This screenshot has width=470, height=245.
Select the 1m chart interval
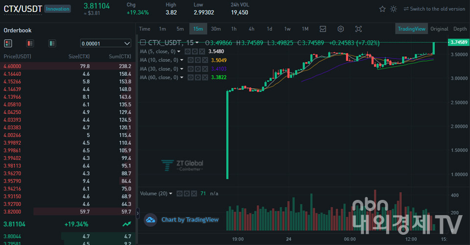coord(163,29)
